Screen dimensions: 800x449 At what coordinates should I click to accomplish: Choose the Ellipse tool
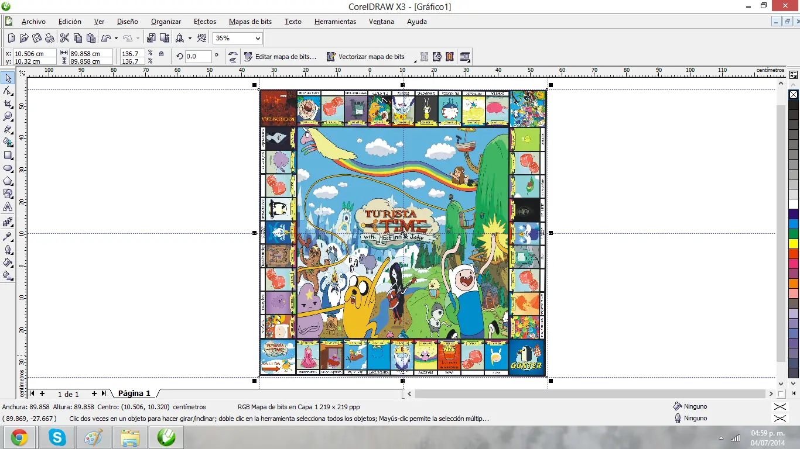8,168
